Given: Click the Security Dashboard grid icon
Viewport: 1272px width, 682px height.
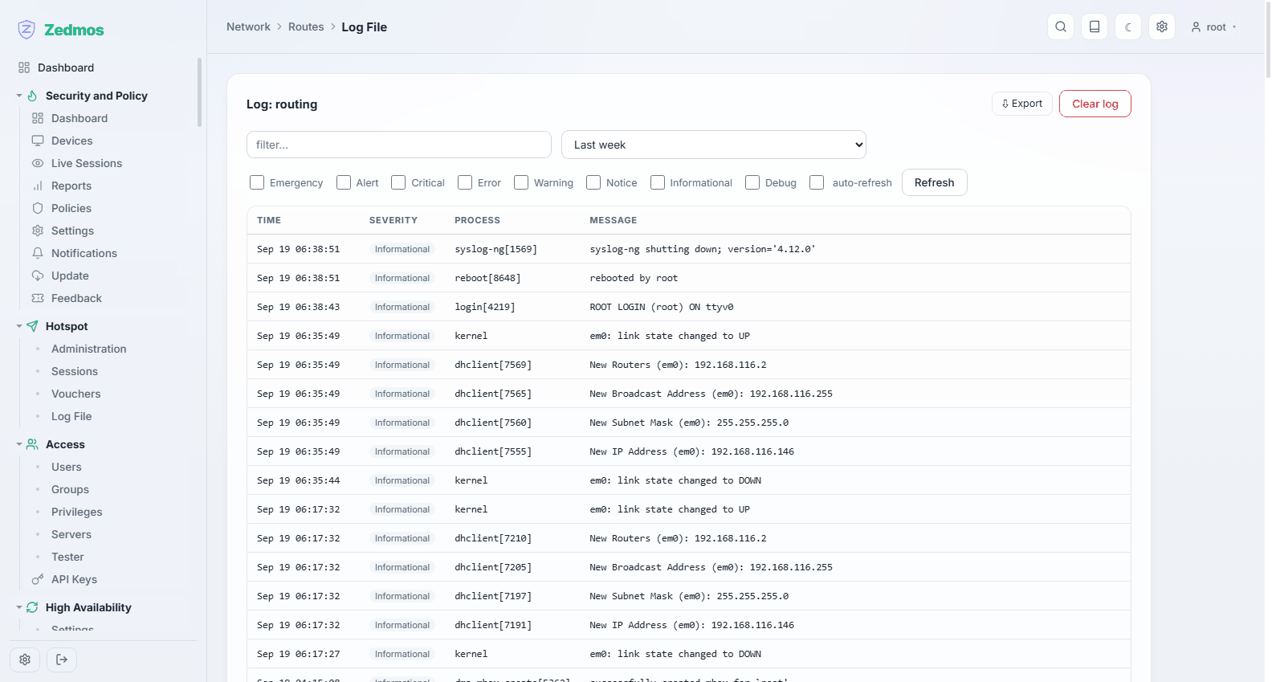Looking at the screenshot, I should [38, 118].
